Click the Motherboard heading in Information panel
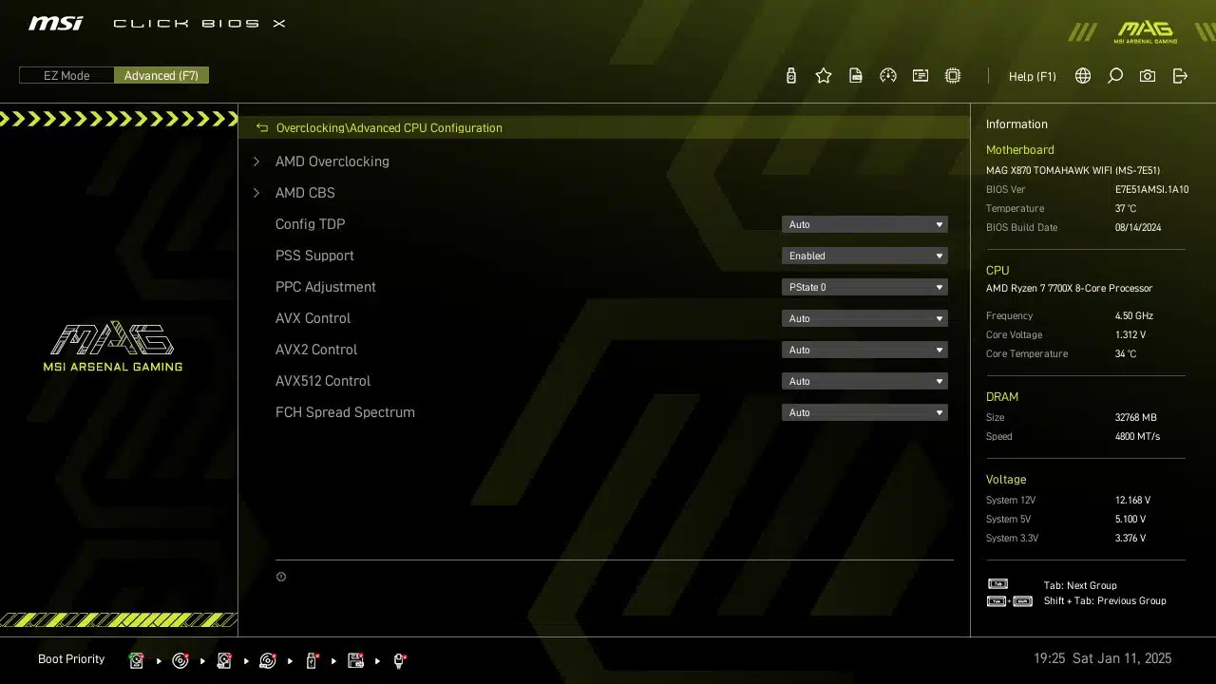1216x684 pixels. (x=1019, y=150)
